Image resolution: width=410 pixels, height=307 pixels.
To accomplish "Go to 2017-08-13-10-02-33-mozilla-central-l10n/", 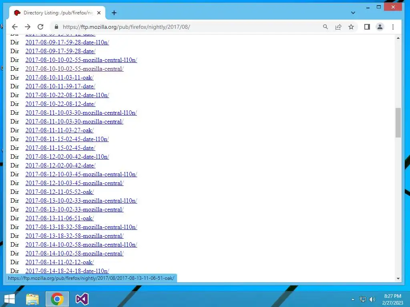I will pyautogui.click(x=81, y=201).
